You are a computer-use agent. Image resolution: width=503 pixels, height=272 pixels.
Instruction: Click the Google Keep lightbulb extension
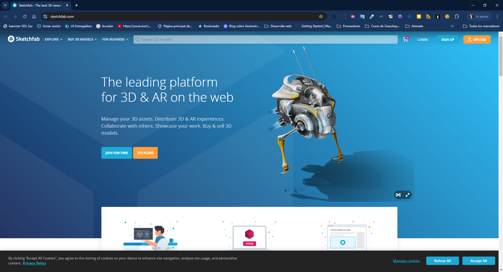tap(419, 16)
